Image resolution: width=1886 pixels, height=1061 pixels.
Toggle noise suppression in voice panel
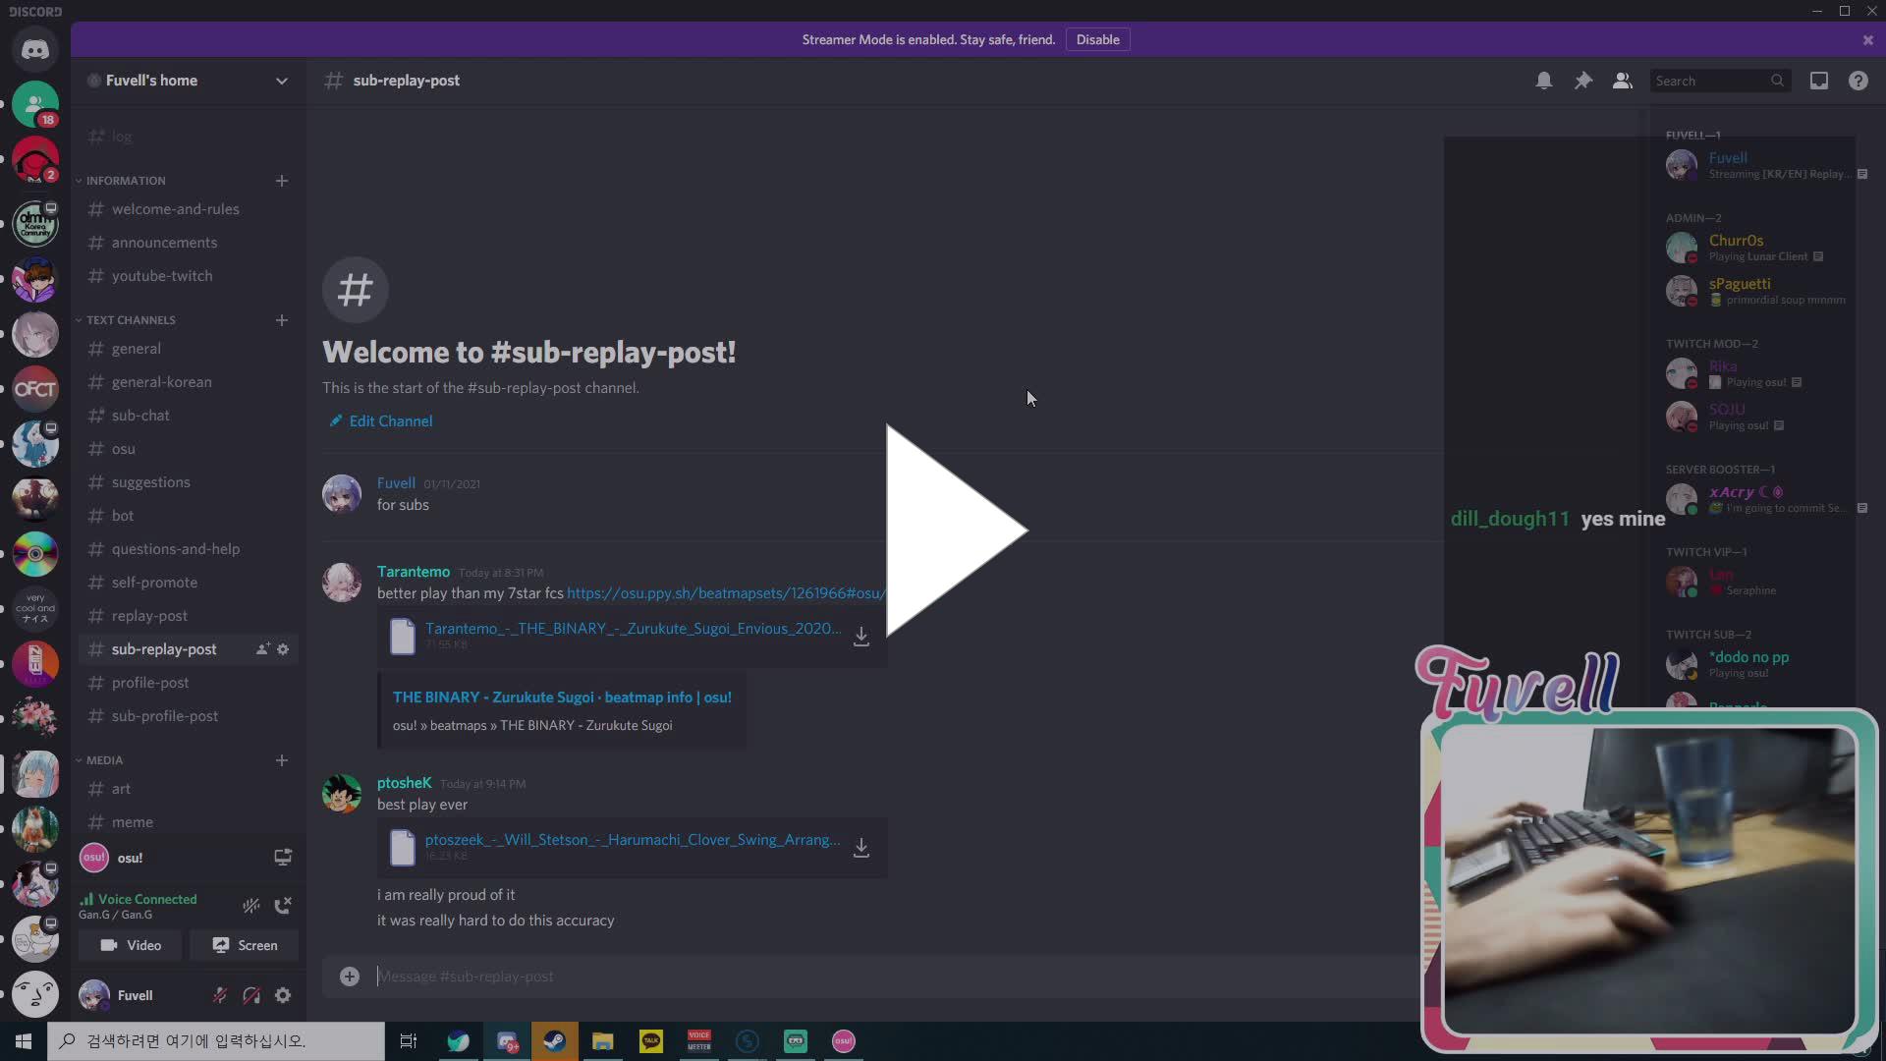pos(251,906)
